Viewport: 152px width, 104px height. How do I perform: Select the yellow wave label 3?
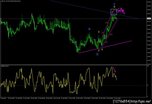click(99, 32)
